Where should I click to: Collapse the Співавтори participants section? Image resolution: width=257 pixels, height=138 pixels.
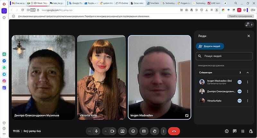[x=248, y=73]
